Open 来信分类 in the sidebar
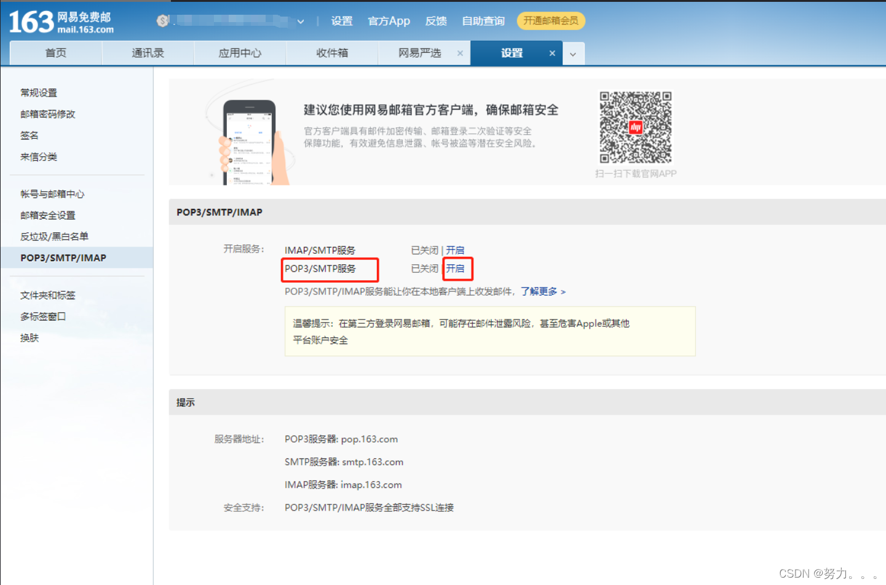886x585 pixels. 39,157
